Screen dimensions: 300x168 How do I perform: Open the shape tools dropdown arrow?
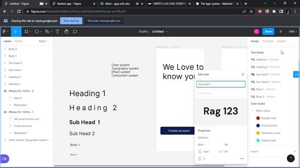(41, 32)
